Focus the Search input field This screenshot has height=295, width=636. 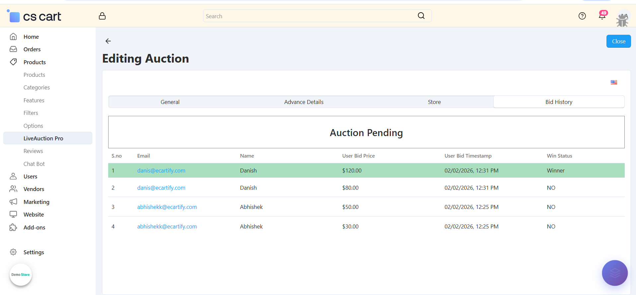coord(309,16)
